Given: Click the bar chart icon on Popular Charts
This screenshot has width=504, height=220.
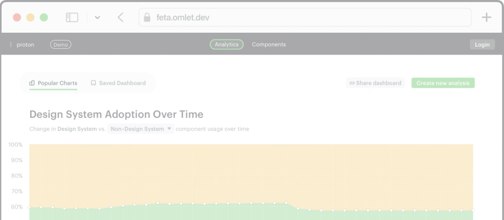Looking at the screenshot, I should [32, 83].
